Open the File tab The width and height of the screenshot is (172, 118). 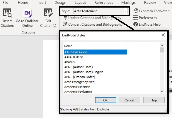[5, 2]
